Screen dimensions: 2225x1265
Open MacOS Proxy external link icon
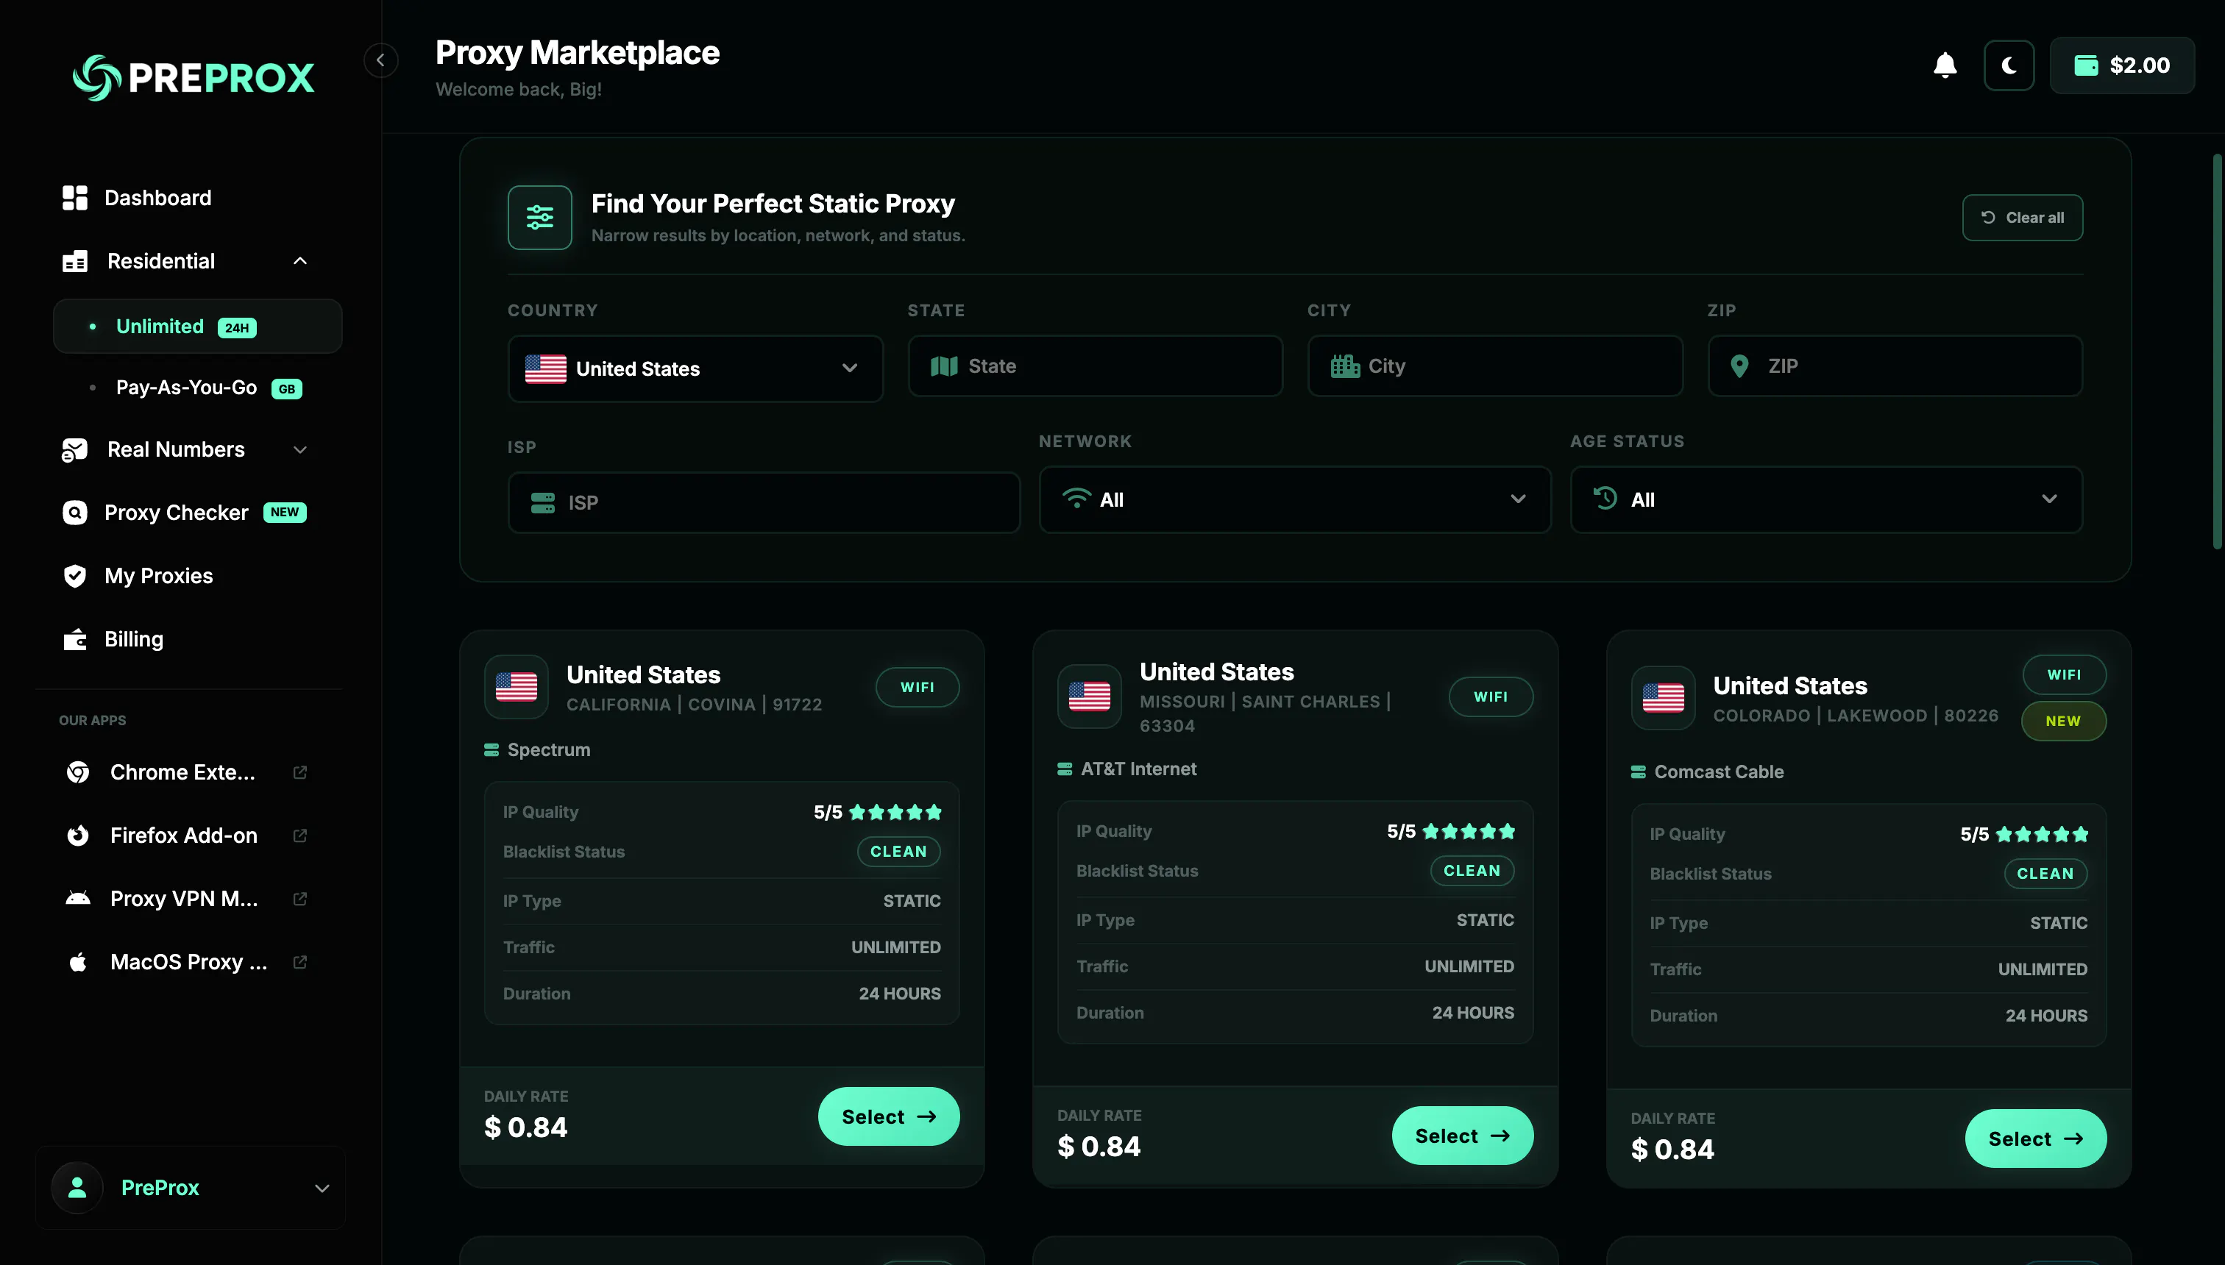pyautogui.click(x=300, y=963)
